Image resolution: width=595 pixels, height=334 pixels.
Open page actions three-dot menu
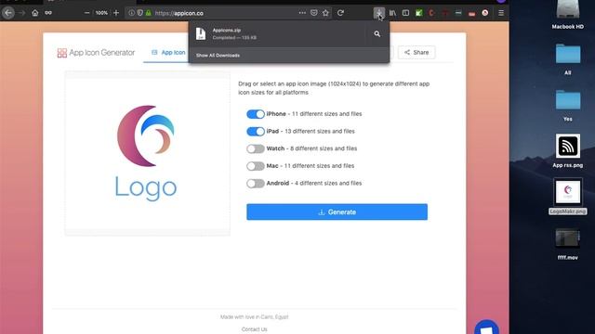pos(302,13)
